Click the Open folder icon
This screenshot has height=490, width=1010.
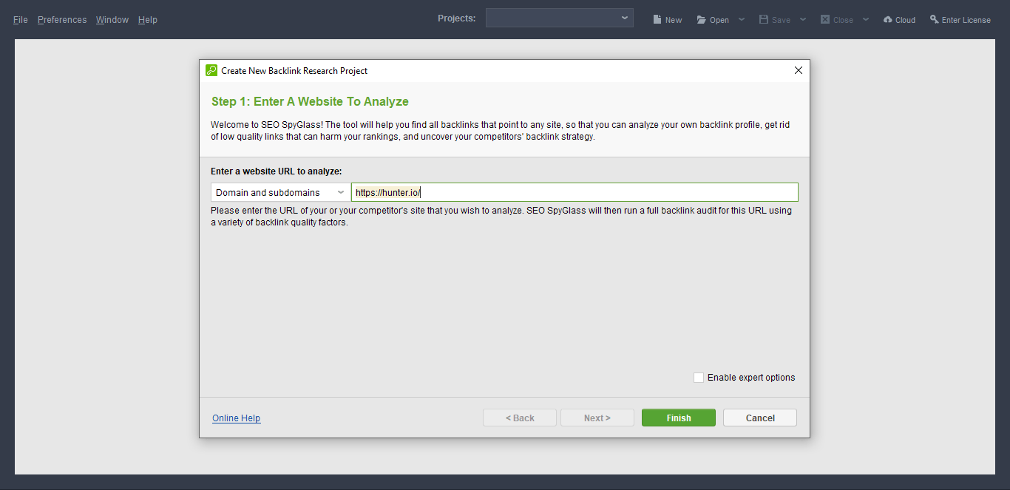pyautogui.click(x=702, y=20)
